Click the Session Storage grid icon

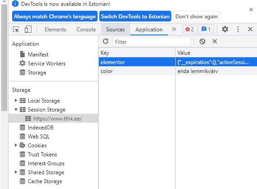click(x=22, y=110)
